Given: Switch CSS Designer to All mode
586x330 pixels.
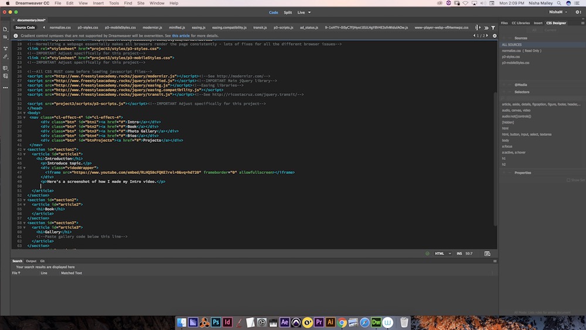Looking at the screenshot, I should [x=534, y=30].
